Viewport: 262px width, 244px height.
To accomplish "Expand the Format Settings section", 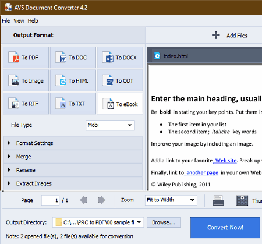I will [x=73, y=143].
